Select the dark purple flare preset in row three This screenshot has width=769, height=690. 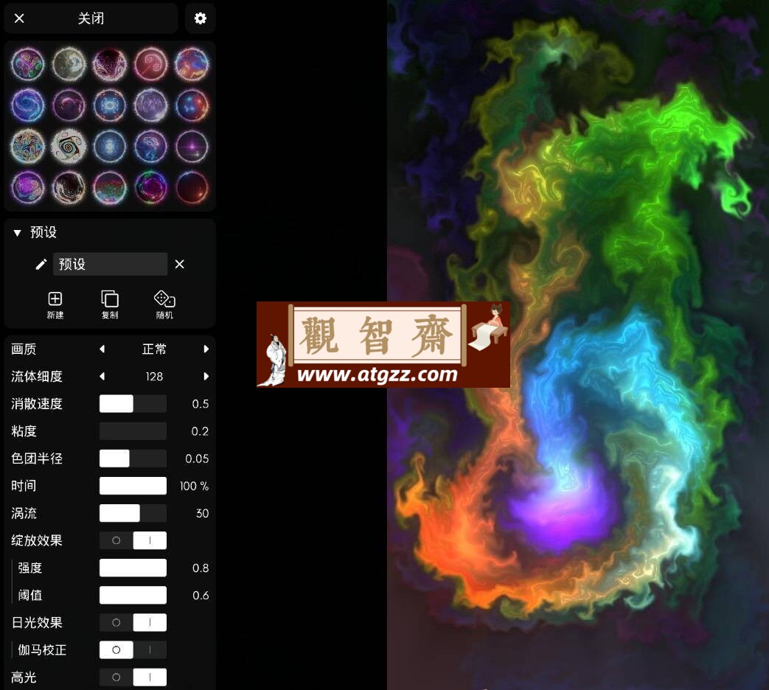192,146
